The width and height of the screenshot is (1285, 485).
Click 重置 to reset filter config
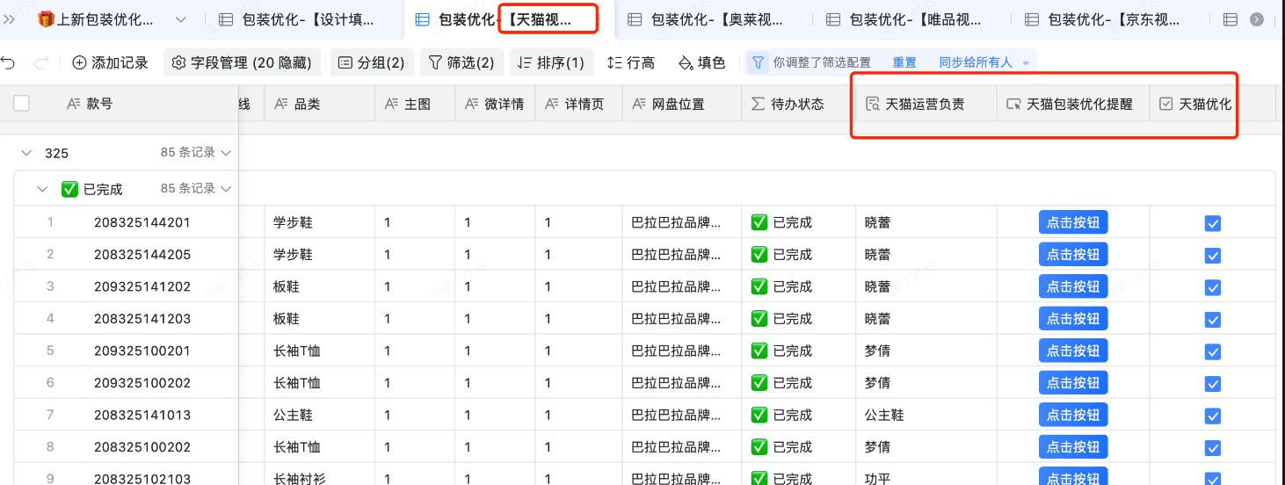904,63
